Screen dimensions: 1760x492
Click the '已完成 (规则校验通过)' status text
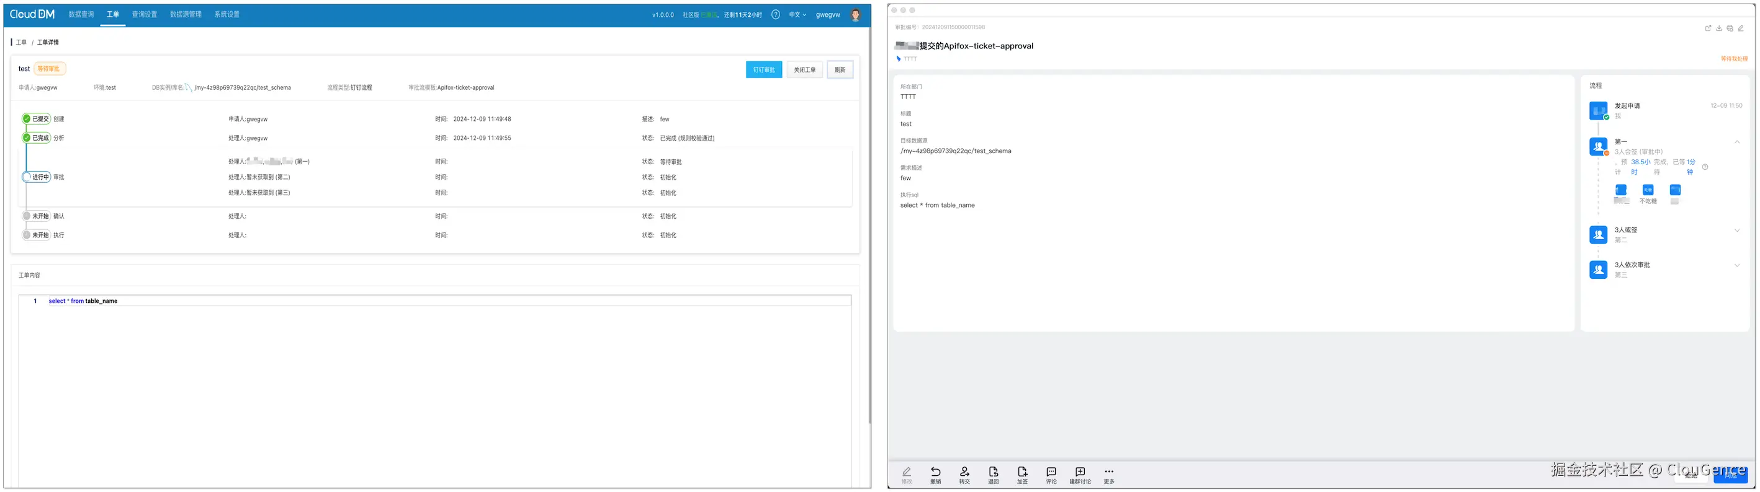[x=688, y=138]
